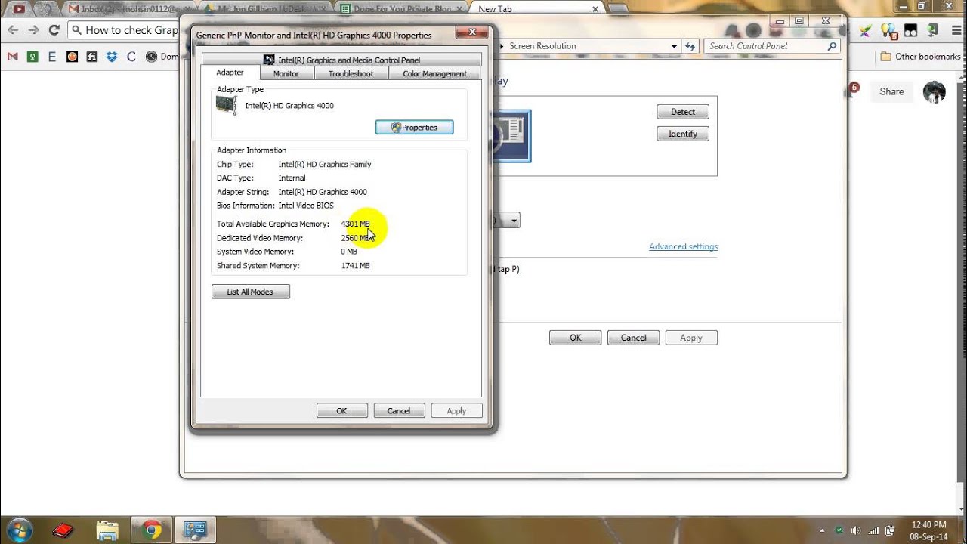This screenshot has width=967, height=544.
Task: Open the Dropbox bookmark icon
Action: [112, 57]
